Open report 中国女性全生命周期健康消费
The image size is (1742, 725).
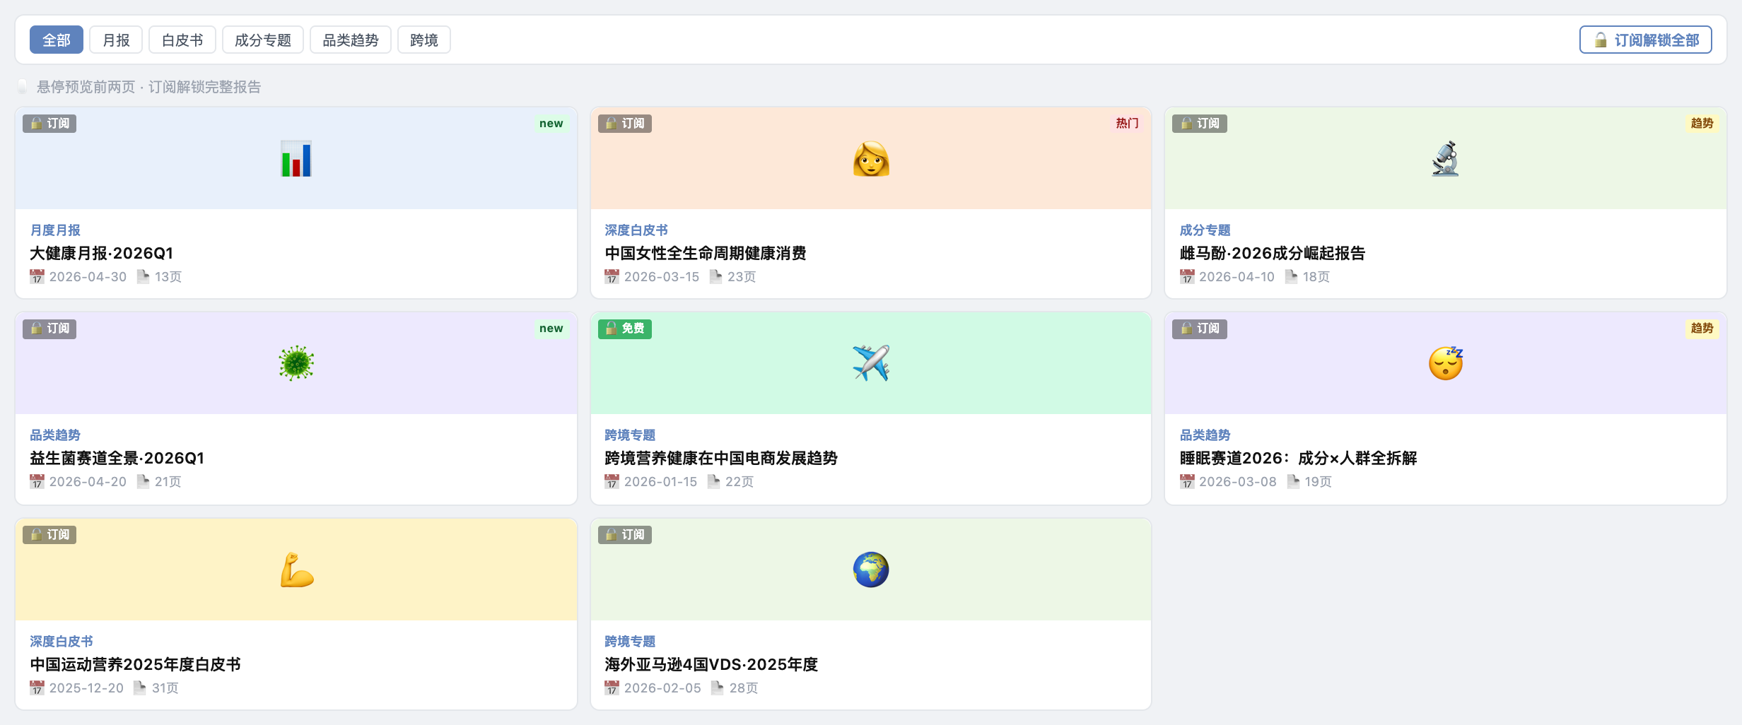pyautogui.click(x=705, y=253)
